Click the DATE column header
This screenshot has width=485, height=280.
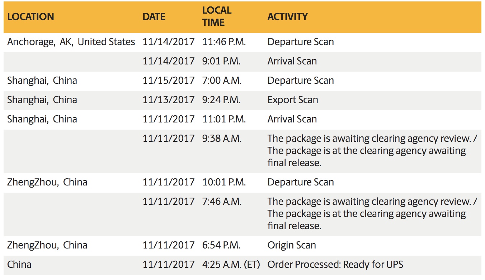[154, 17]
